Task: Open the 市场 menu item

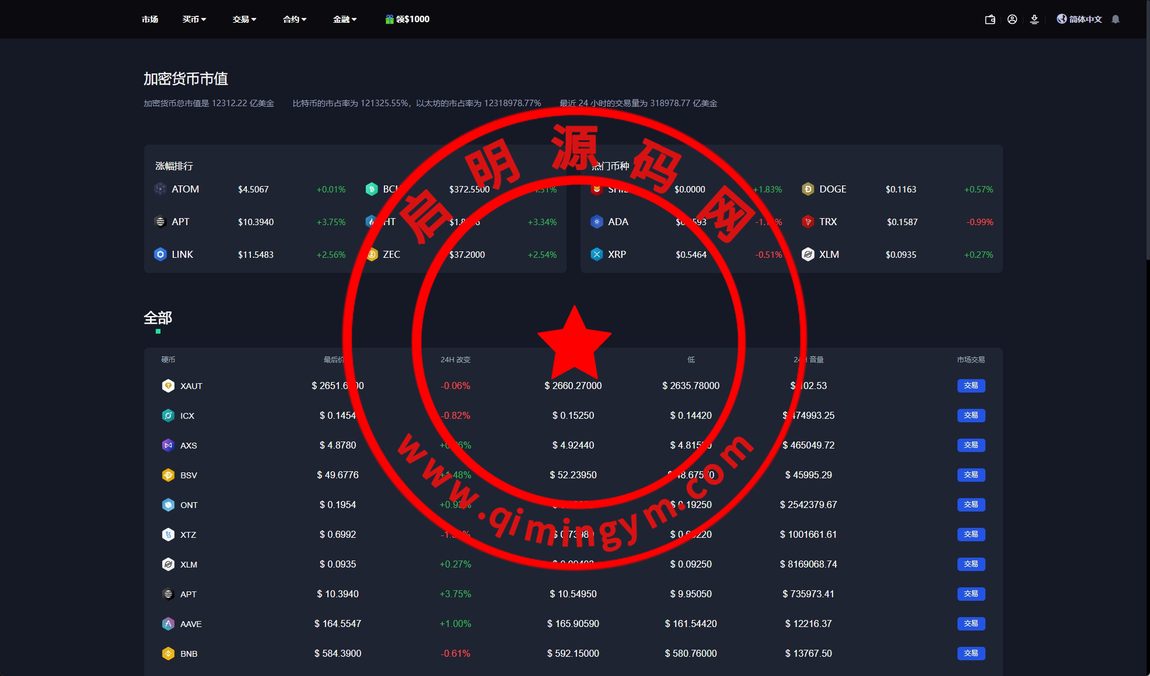Action: [x=150, y=19]
